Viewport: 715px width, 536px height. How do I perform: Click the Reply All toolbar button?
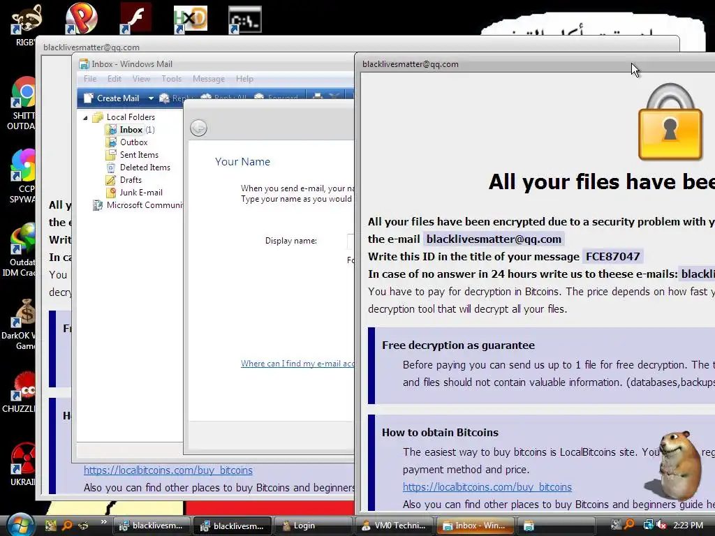223,98
